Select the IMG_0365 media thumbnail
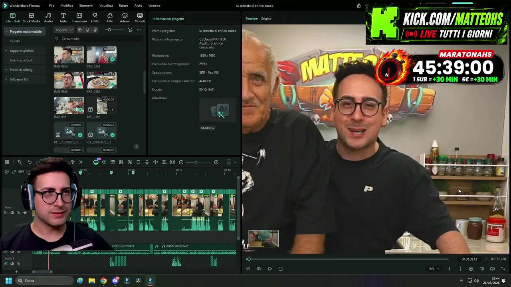Screen dimensions: 511x287 coord(69,55)
